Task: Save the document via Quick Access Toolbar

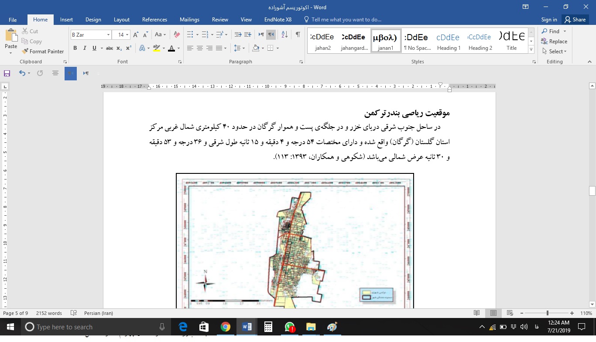Action: [x=7, y=73]
